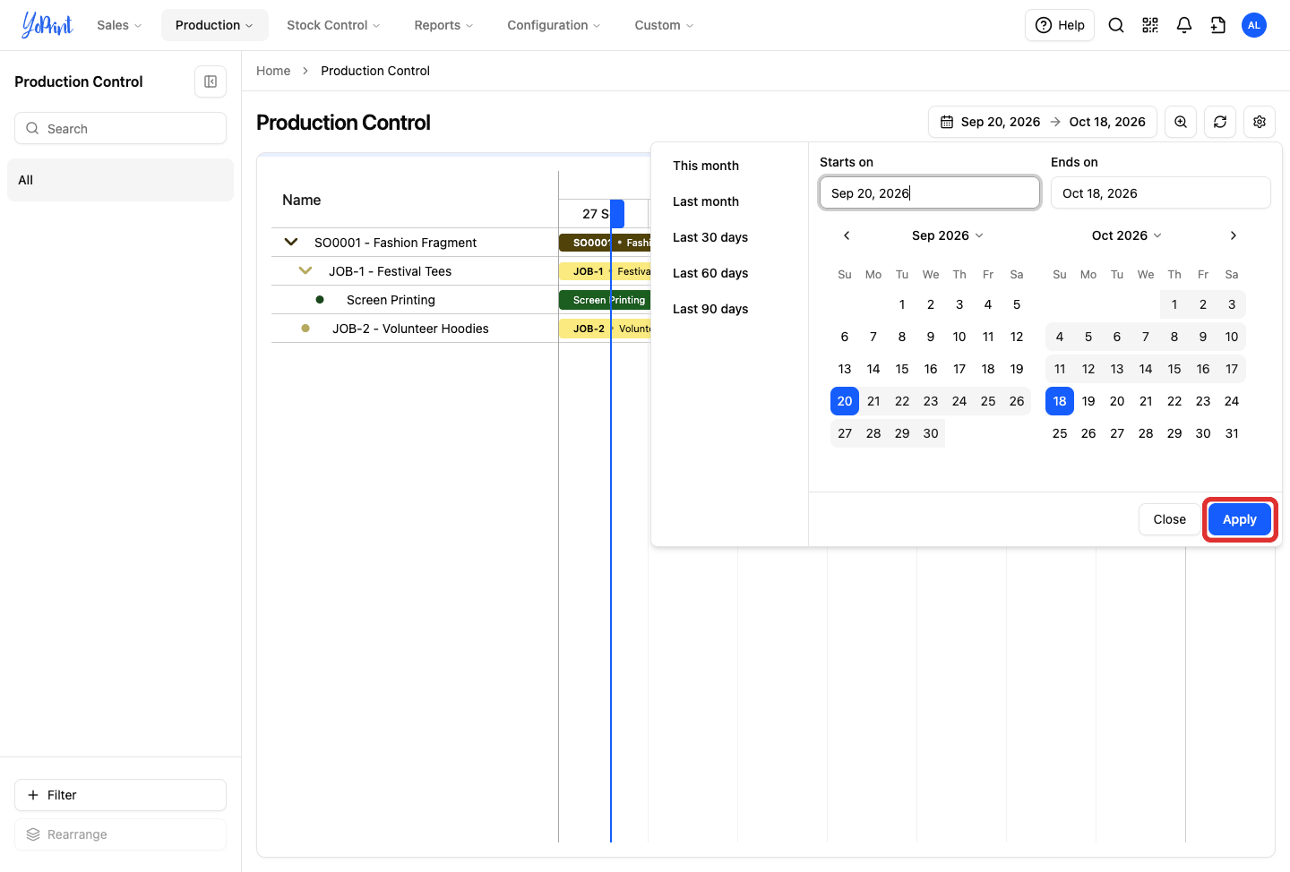
Task: Open the Production menu
Action: [214, 25]
